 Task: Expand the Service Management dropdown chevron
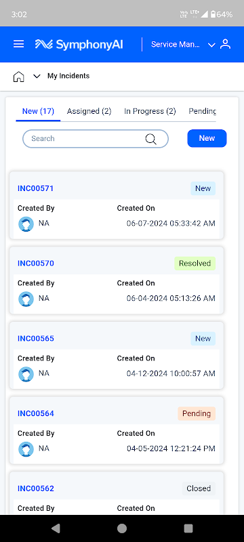tap(211, 45)
